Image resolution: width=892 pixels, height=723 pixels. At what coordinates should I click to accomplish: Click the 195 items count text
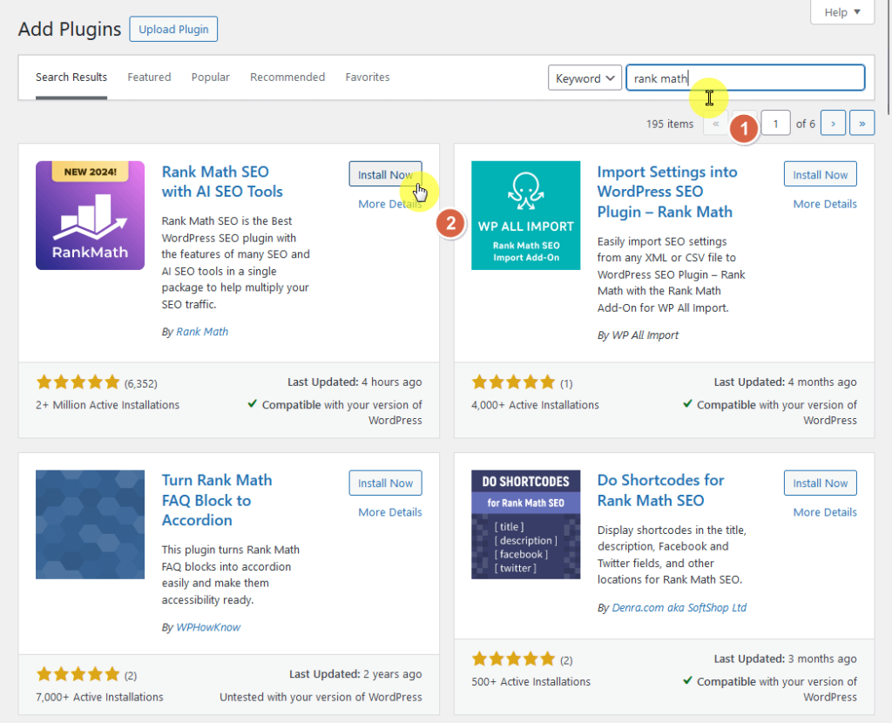coord(670,124)
